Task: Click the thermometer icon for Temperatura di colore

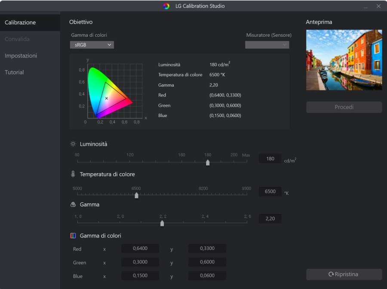Action: 73,174
